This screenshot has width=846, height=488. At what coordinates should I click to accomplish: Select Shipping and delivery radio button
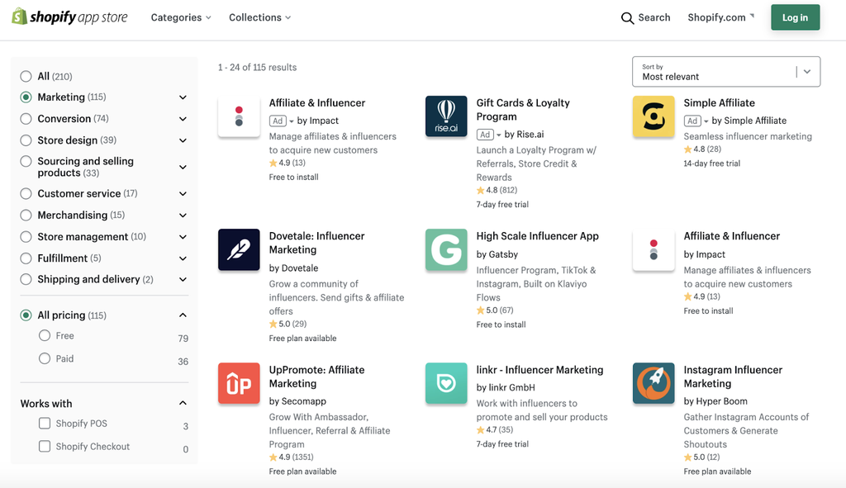pyautogui.click(x=26, y=279)
